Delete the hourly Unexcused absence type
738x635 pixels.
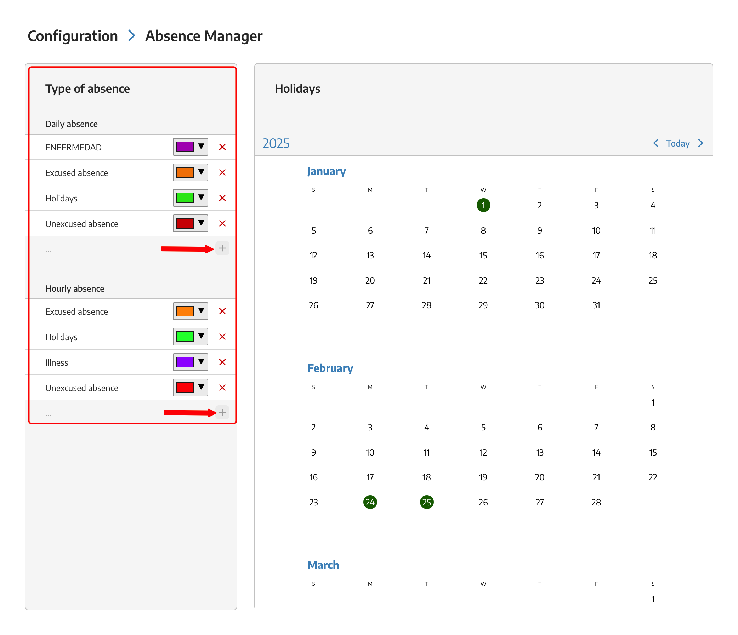pos(222,388)
